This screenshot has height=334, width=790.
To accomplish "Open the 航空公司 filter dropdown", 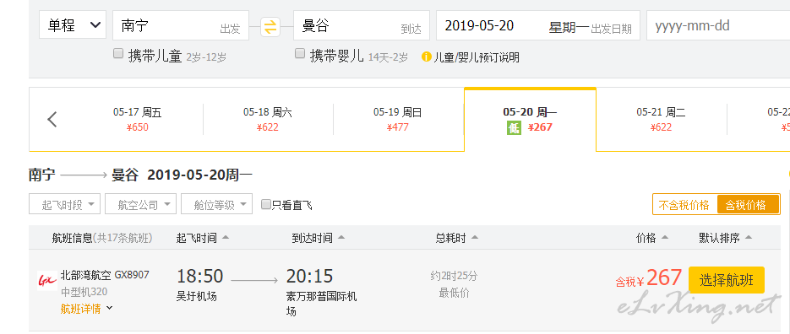I will (140, 204).
